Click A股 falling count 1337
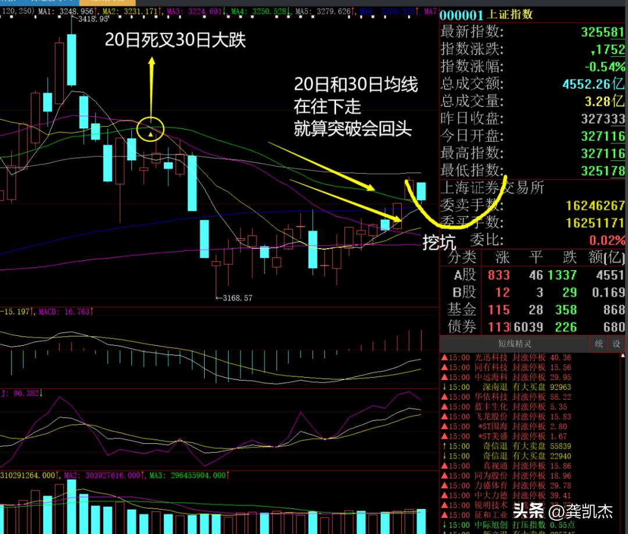Viewport: 628px width, 534px height. pos(562,275)
